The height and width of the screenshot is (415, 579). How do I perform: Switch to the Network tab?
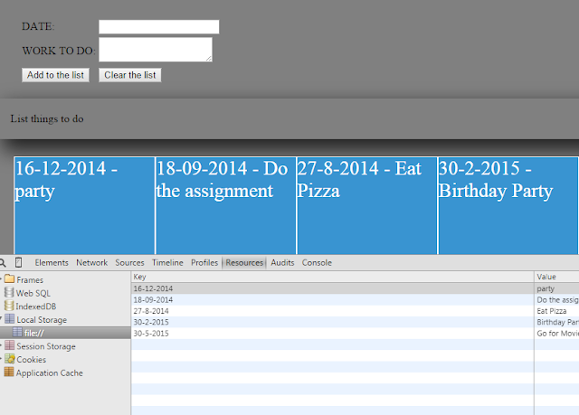point(91,262)
